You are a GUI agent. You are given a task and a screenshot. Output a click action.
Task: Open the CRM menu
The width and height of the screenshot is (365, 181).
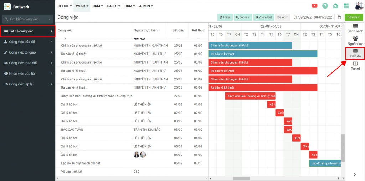coord(98,6)
